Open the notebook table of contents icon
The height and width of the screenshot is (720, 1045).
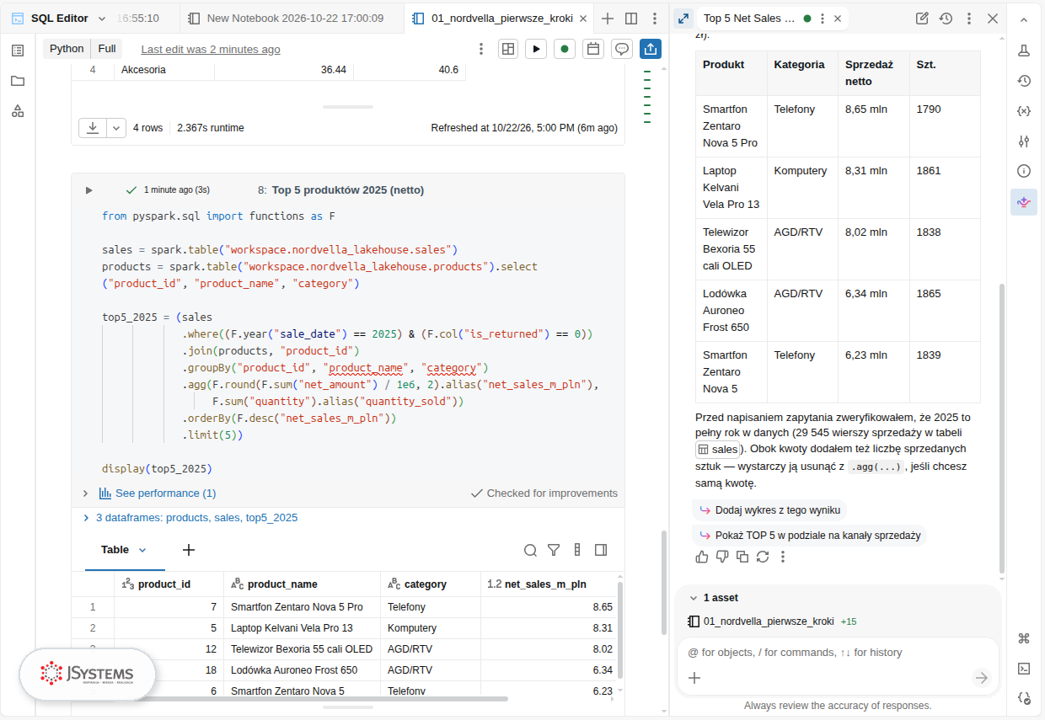pos(18,51)
